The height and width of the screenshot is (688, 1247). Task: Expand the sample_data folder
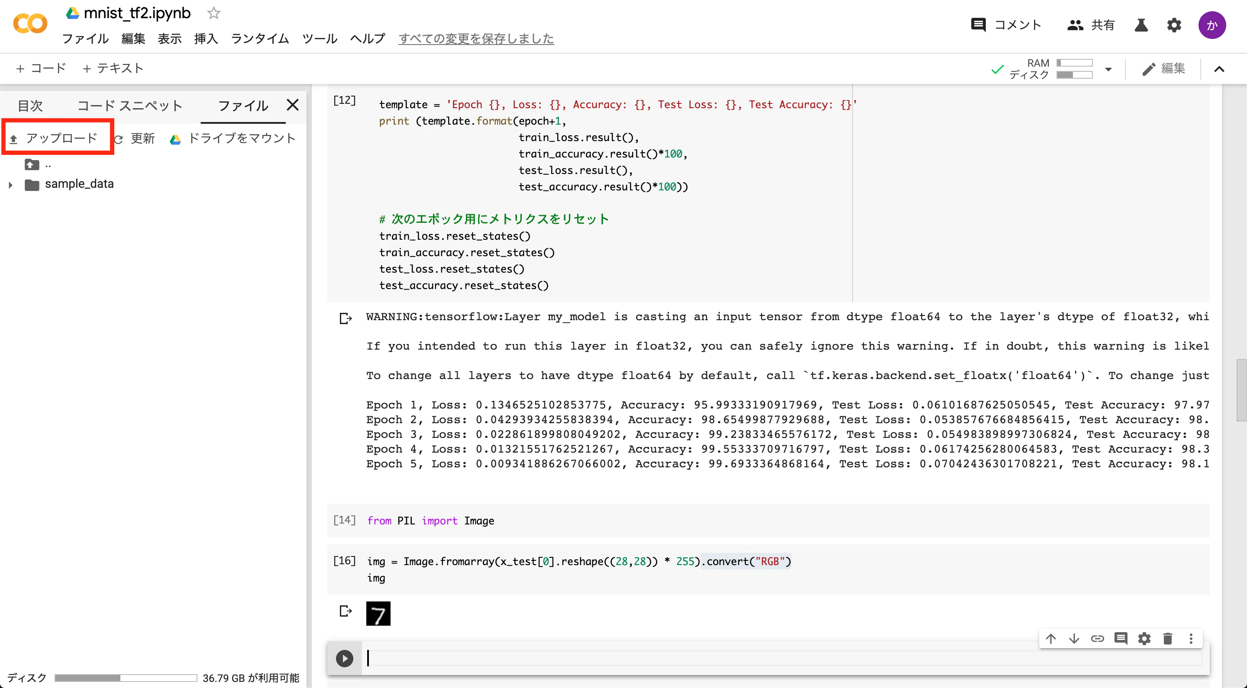pos(10,184)
